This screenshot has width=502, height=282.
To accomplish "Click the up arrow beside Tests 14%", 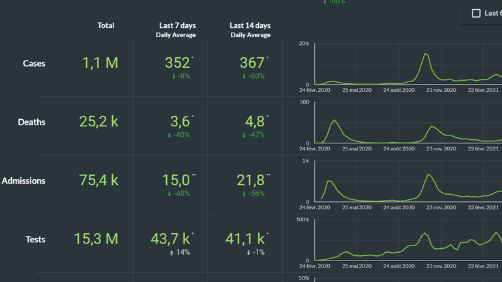I will (172, 252).
